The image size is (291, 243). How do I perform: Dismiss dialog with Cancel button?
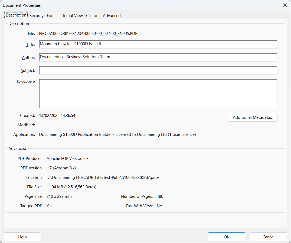click(268, 237)
